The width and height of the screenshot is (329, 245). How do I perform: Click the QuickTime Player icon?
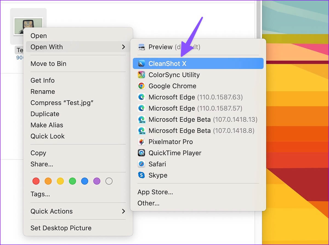tap(141, 153)
